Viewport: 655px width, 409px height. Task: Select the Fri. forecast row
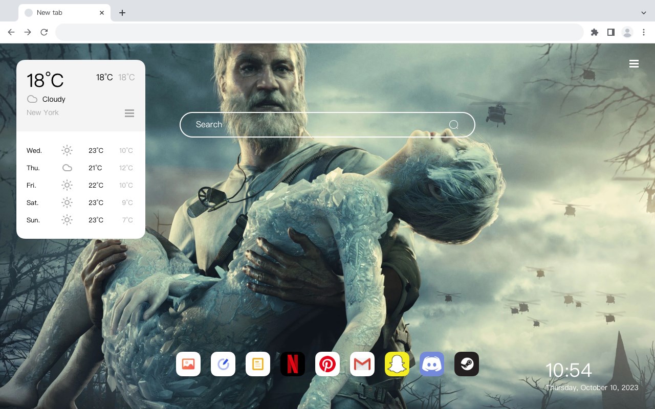coord(81,185)
